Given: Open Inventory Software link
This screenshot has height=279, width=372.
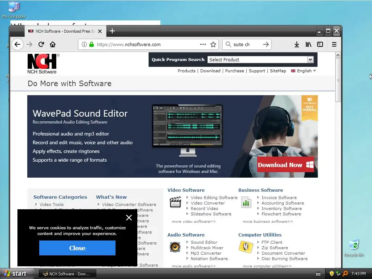Looking at the screenshot, I should click(x=282, y=208).
